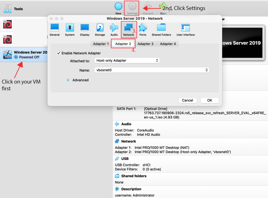The image size is (268, 198).
Task: Click the Network icon in details pane
Action: point(117,141)
